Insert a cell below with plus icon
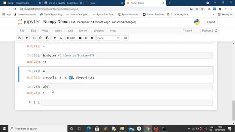The image size is (235, 132). pyautogui.click(x=27, y=38)
